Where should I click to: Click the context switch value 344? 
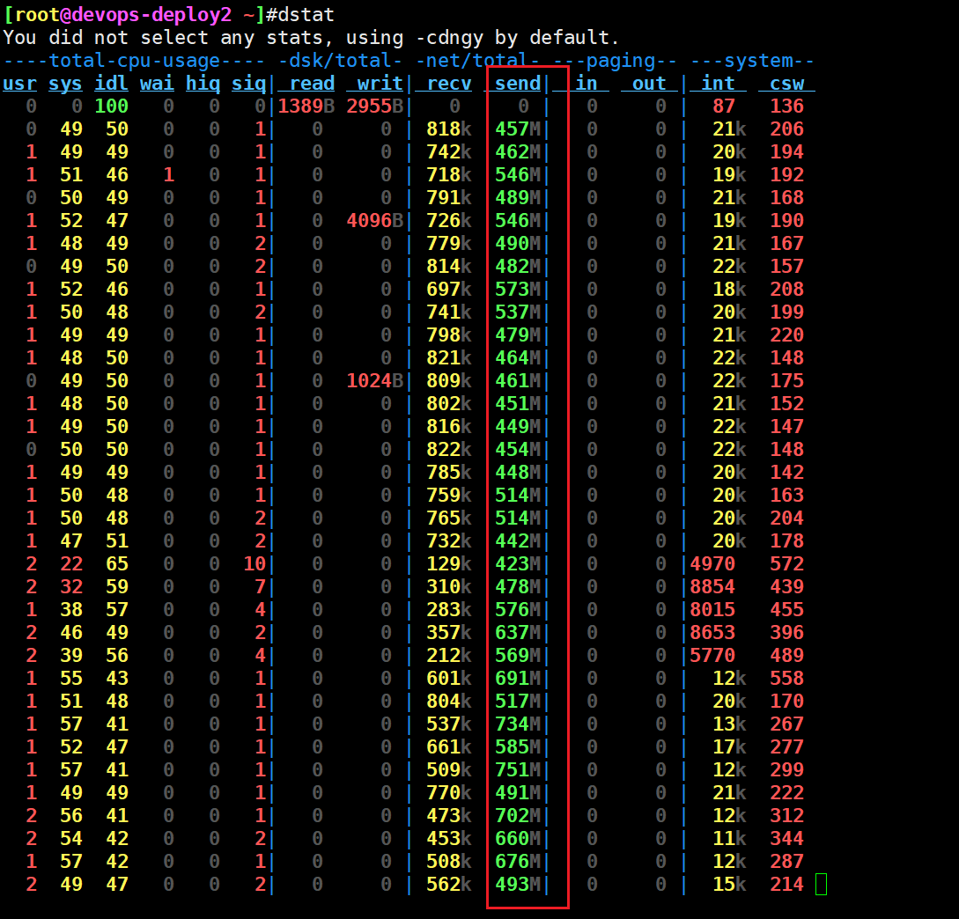point(787,838)
